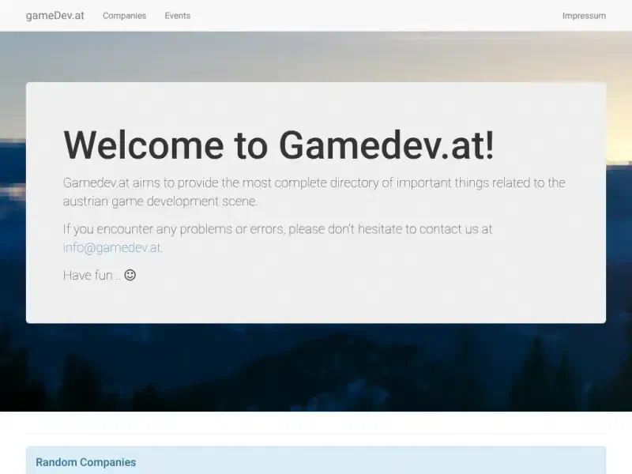Go to the Events page
This screenshot has height=474, width=632.
[x=177, y=16]
